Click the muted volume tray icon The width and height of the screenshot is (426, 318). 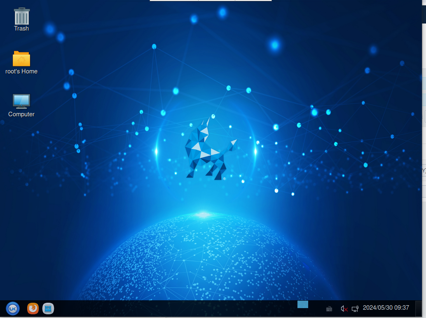pyautogui.click(x=344, y=309)
